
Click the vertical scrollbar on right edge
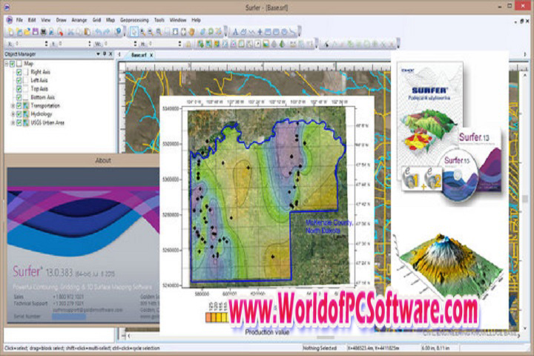pos(525,200)
